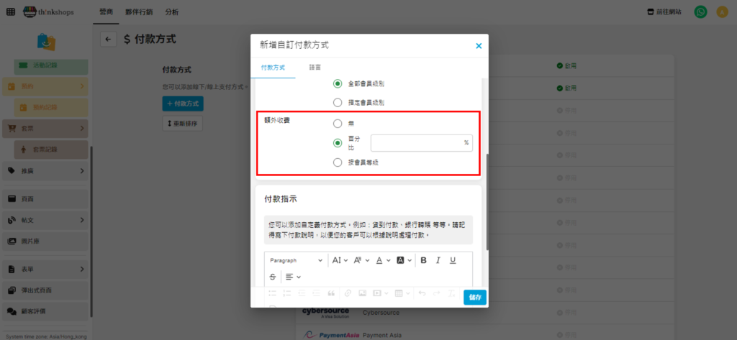This screenshot has width=737, height=340.
Task: Click the 儲存 save button
Action: (475, 297)
